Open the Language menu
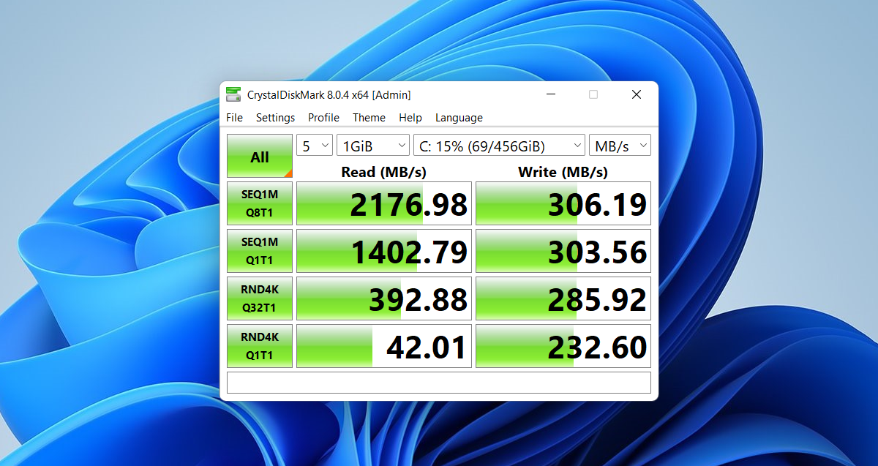This screenshot has width=878, height=466. (x=459, y=118)
